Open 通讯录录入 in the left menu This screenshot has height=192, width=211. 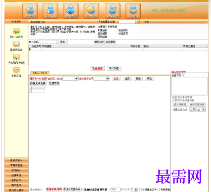(16, 160)
